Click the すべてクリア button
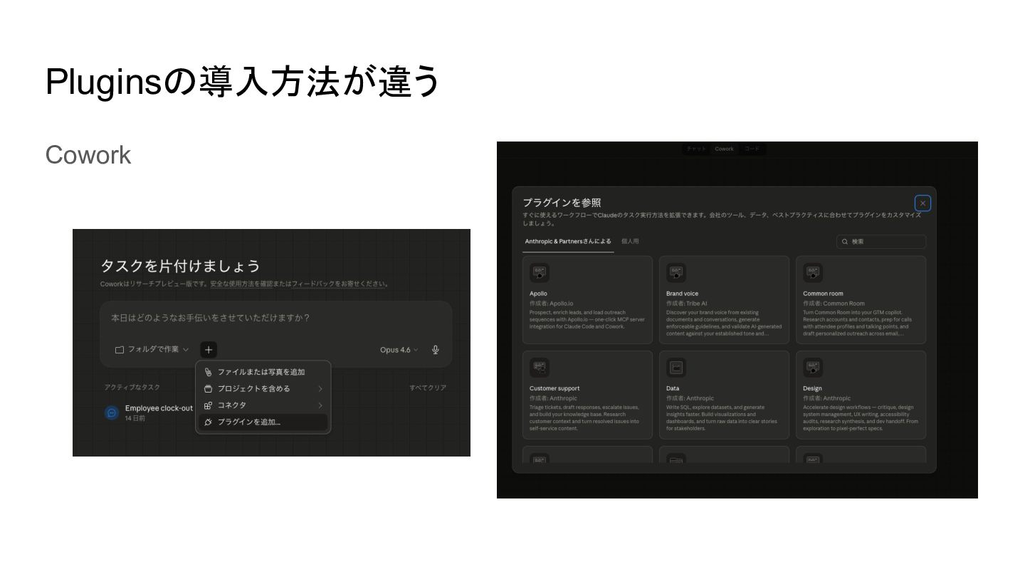Image resolution: width=1025 pixels, height=576 pixels. click(x=428, y=388)
